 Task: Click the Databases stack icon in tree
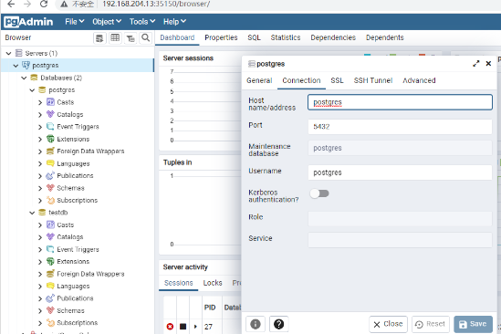[x=34, y=78]
